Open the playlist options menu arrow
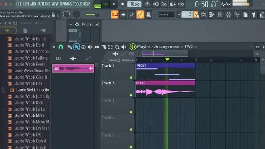Image resolution: width=265 pixels, height=149 pixels. click(54, 47)
